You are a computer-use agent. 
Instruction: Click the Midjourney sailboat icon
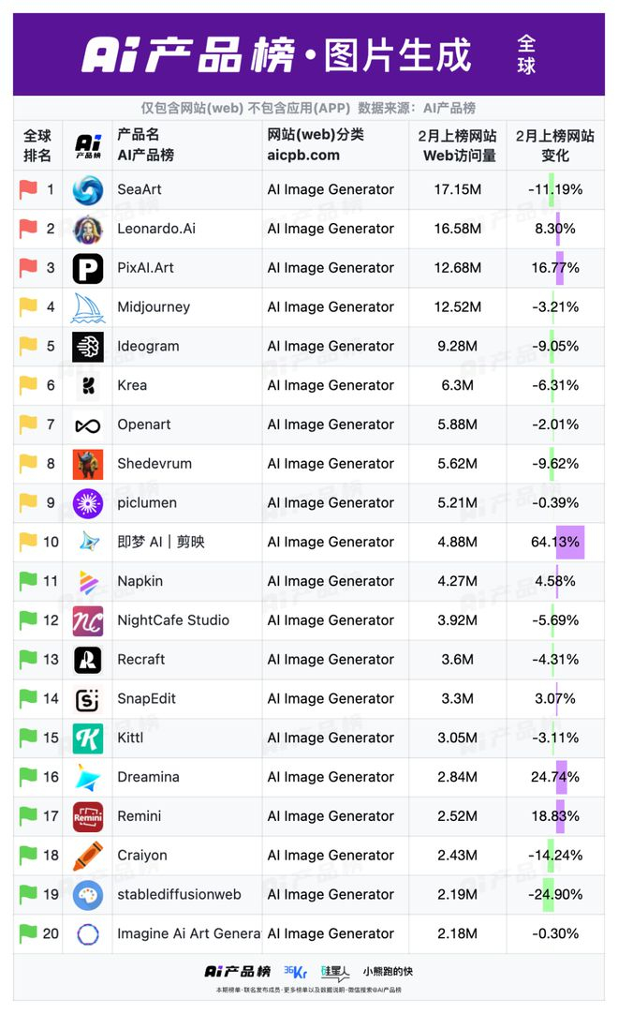88,307
